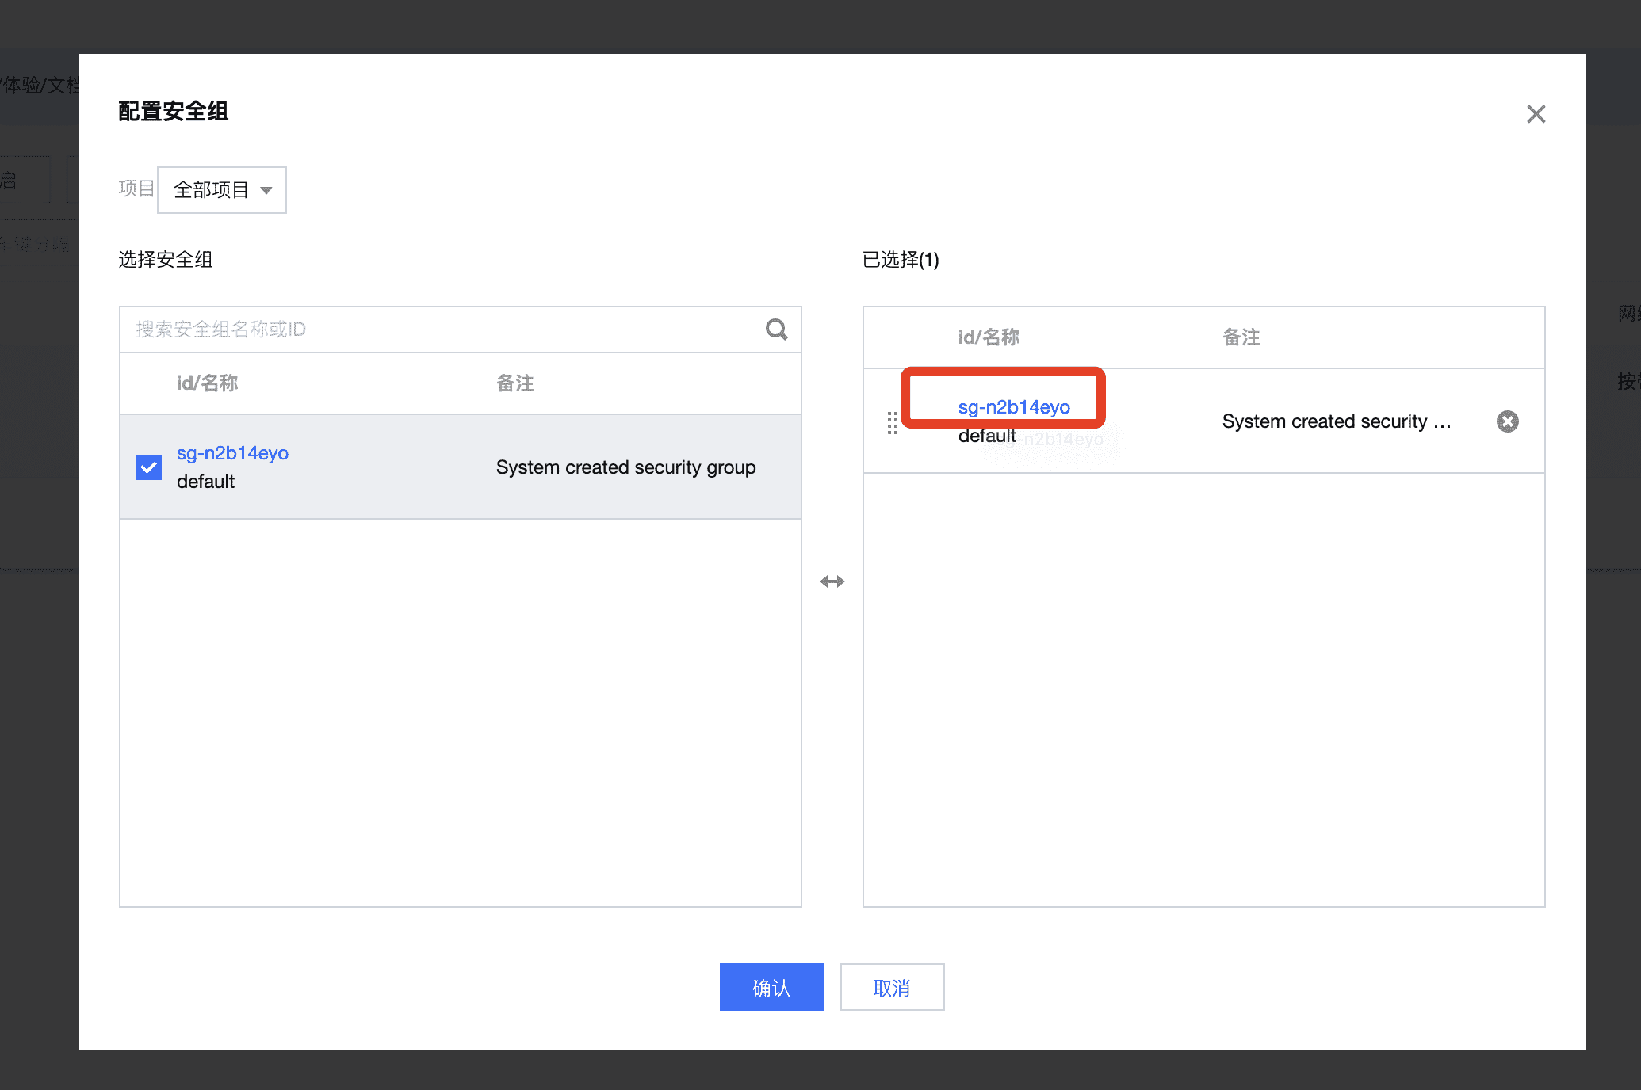Viewport: 1641px width, 1090px height.
Task: Open sg-n2b14eyo link in selected panel
Action: click(1013, 407)
